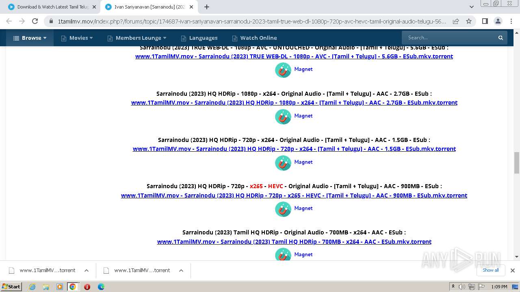Select the Ivan Sariyanavan tab

point(149,7)
